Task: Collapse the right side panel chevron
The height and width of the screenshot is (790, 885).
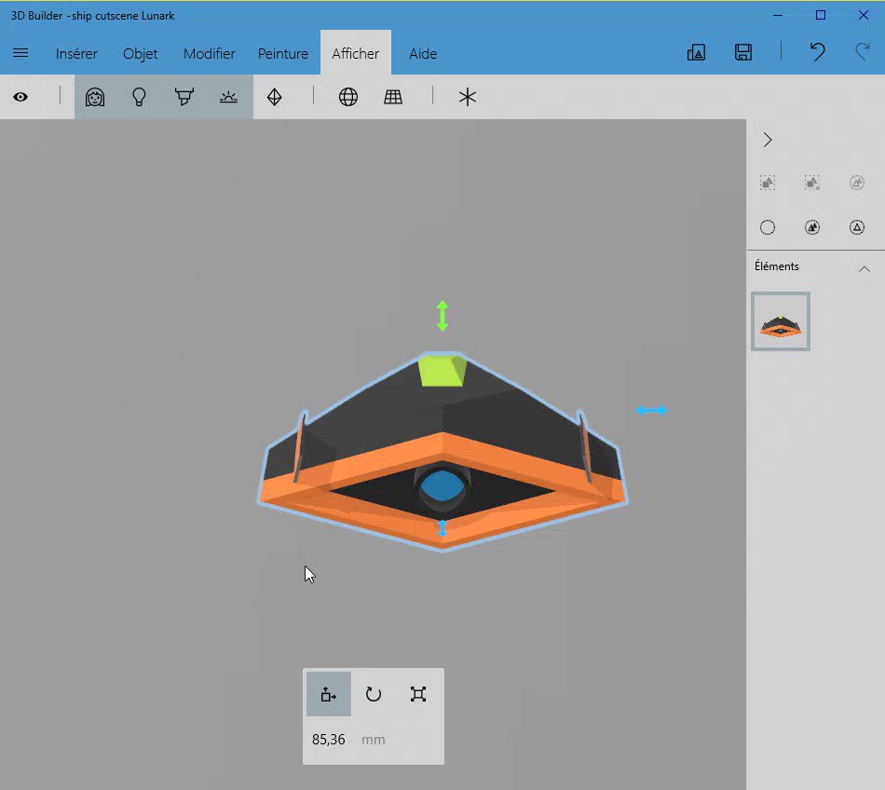Action: pos(767,140)
